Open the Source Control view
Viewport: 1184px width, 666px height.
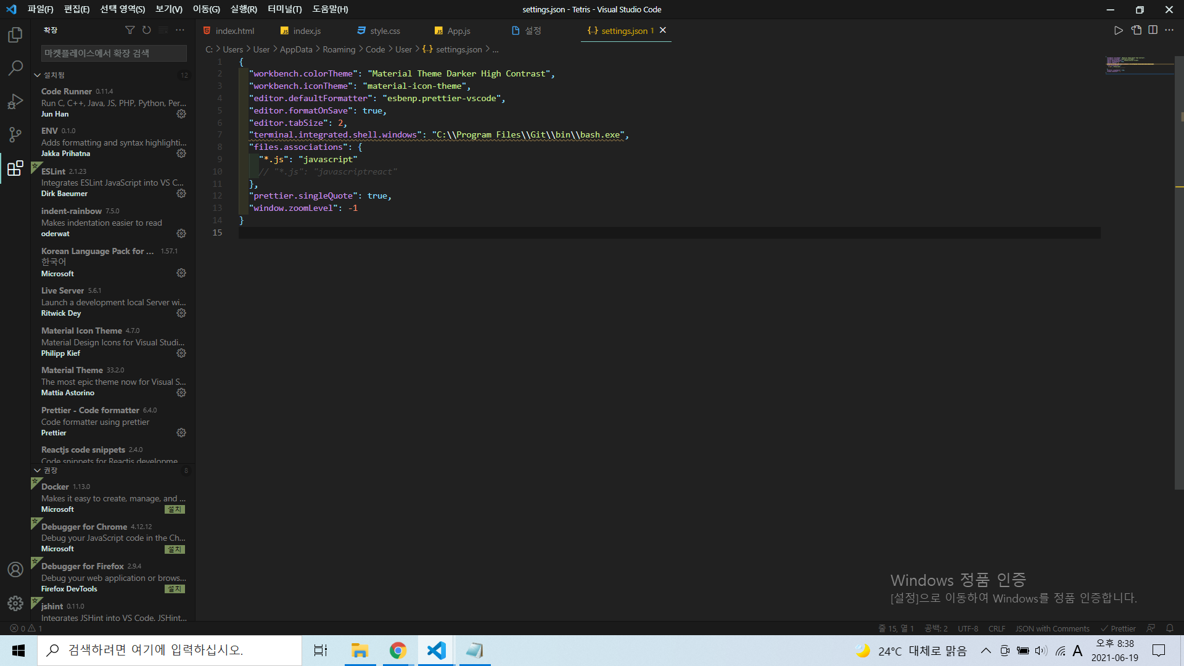tap(15, 134)
